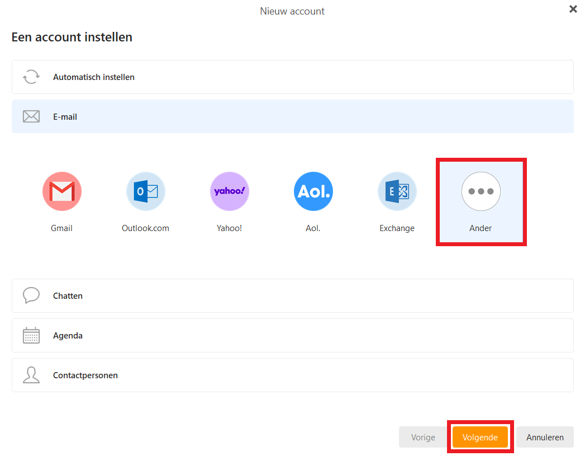Screen dimensions: 585x456
Task: Expand the Contactpersonen section
Action: 292,375
